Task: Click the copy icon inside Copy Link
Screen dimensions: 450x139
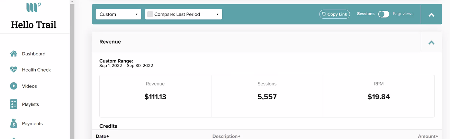Action: (324, 14)
